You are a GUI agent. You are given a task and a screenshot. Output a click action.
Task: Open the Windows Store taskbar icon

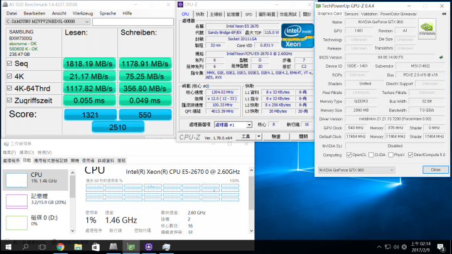click(95, 247)
